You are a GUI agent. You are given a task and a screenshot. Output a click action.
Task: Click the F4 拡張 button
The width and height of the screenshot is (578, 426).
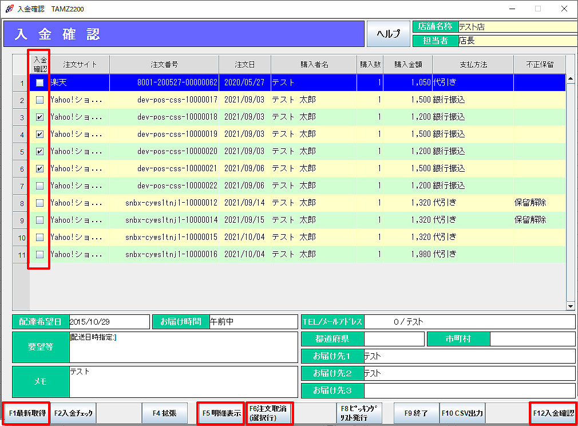click(164, 413)
